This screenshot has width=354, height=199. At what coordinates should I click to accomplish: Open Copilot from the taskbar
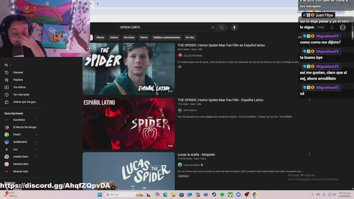pos(157,195)
